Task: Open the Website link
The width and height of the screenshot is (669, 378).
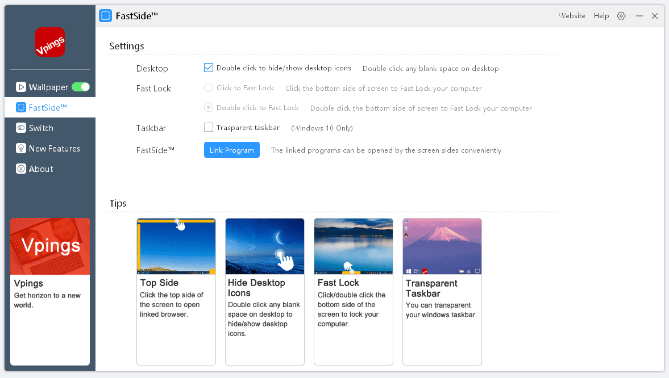Action: (x=572, y=16)
